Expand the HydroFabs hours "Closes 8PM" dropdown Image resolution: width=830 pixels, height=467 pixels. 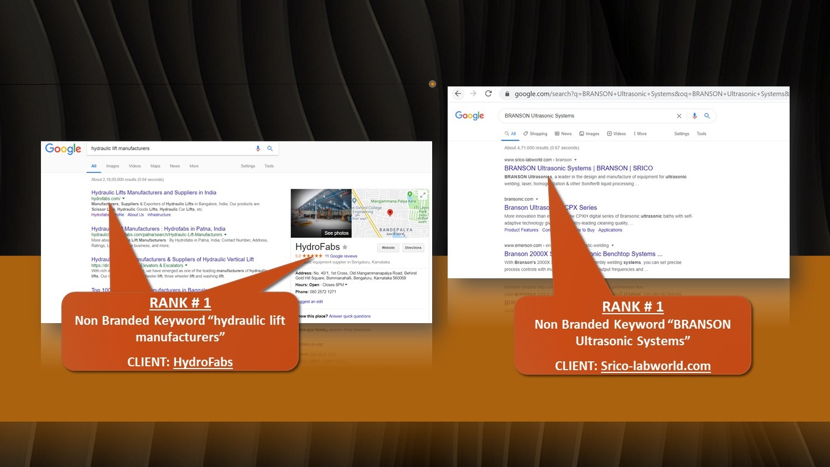(x=335, y=285)
